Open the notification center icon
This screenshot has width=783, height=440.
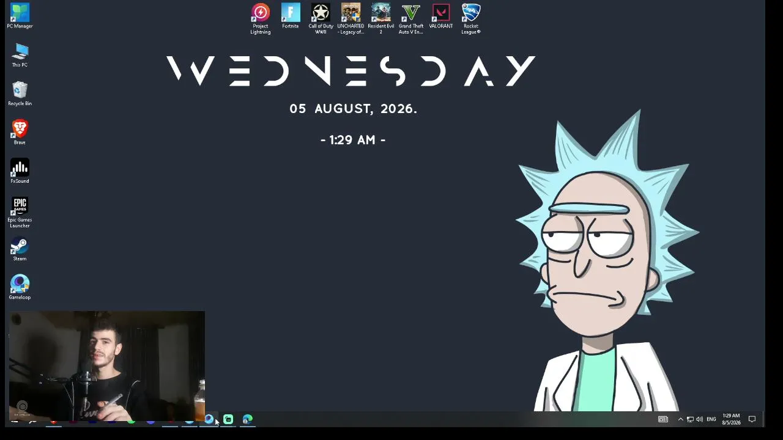tap(752, 419)
